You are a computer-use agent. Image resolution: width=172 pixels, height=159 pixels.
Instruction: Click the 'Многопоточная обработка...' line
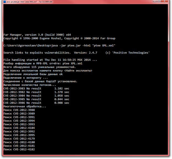click(x=25, y=106)
